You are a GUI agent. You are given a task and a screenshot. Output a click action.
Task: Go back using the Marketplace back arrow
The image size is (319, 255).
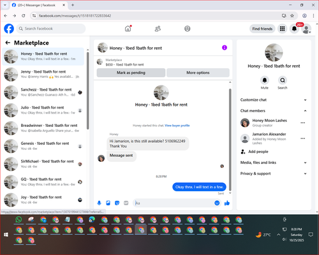(x=8, y=43)
